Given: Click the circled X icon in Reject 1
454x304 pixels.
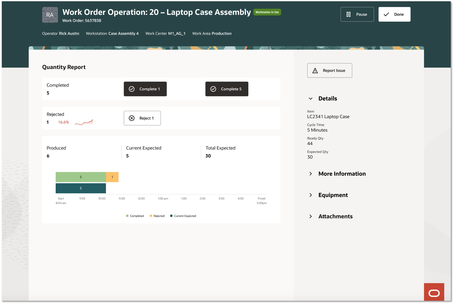Looking at the screenshot, I should 132,118.
